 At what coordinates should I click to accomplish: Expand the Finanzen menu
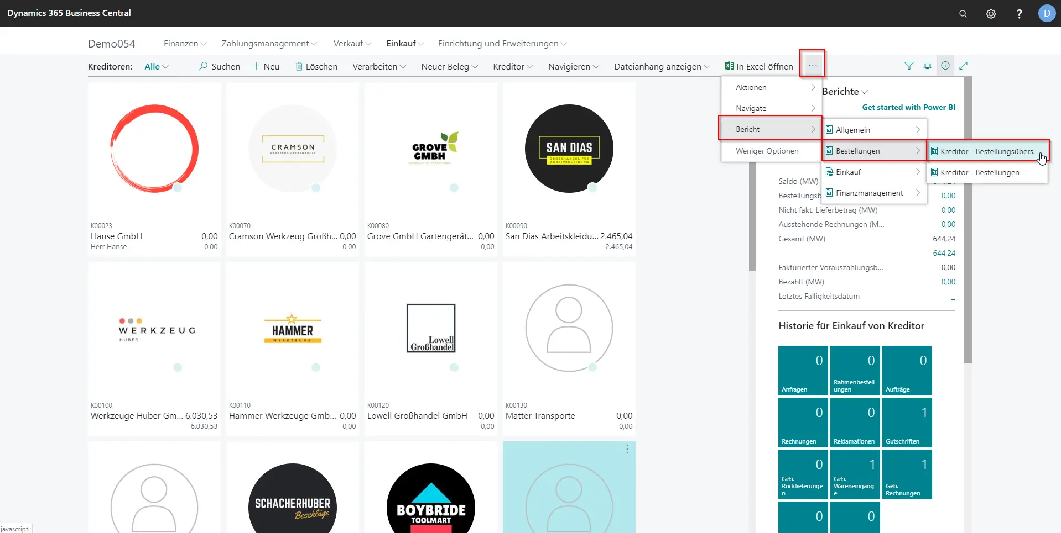click(x=185, y=43)
